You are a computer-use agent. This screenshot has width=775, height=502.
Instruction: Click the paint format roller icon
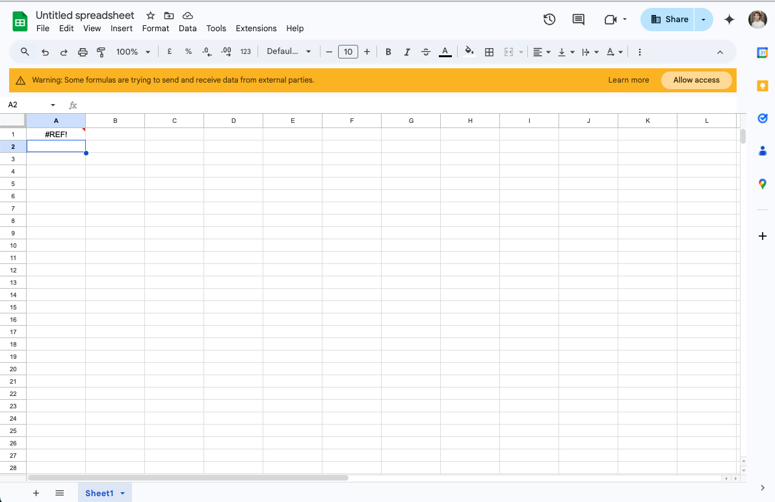pos(101,52)
